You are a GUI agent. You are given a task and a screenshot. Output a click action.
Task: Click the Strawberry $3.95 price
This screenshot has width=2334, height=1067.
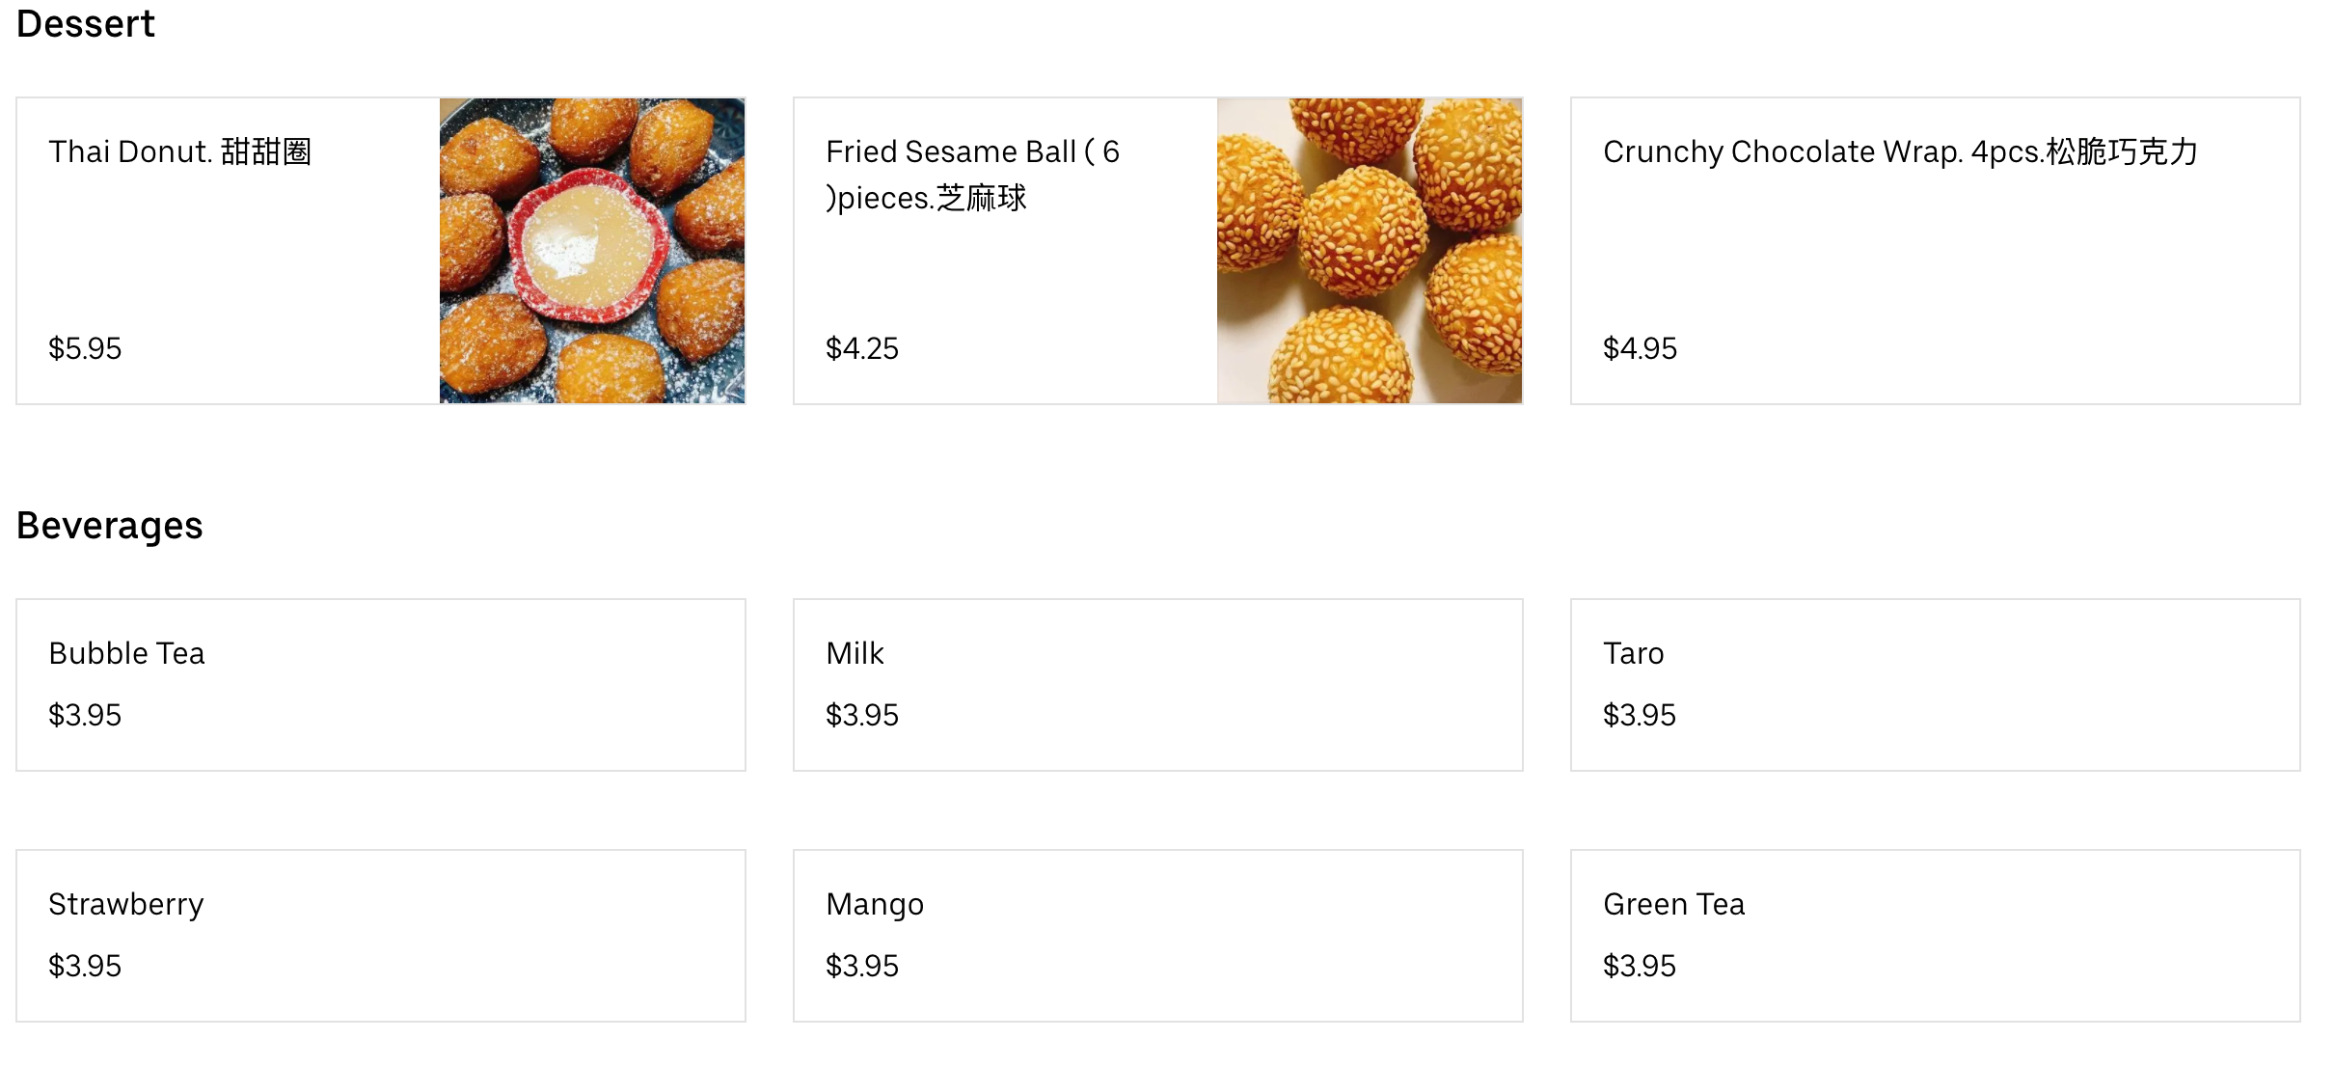(x=85, y=966)
